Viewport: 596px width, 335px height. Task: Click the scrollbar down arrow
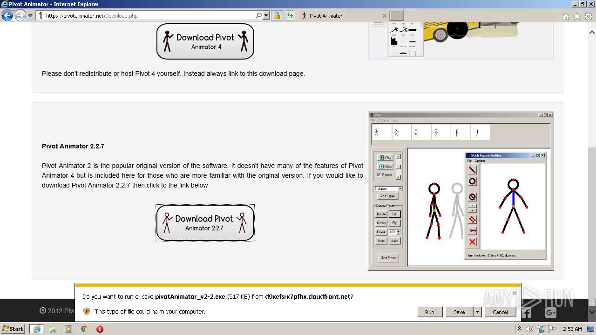tap(592, 312)
